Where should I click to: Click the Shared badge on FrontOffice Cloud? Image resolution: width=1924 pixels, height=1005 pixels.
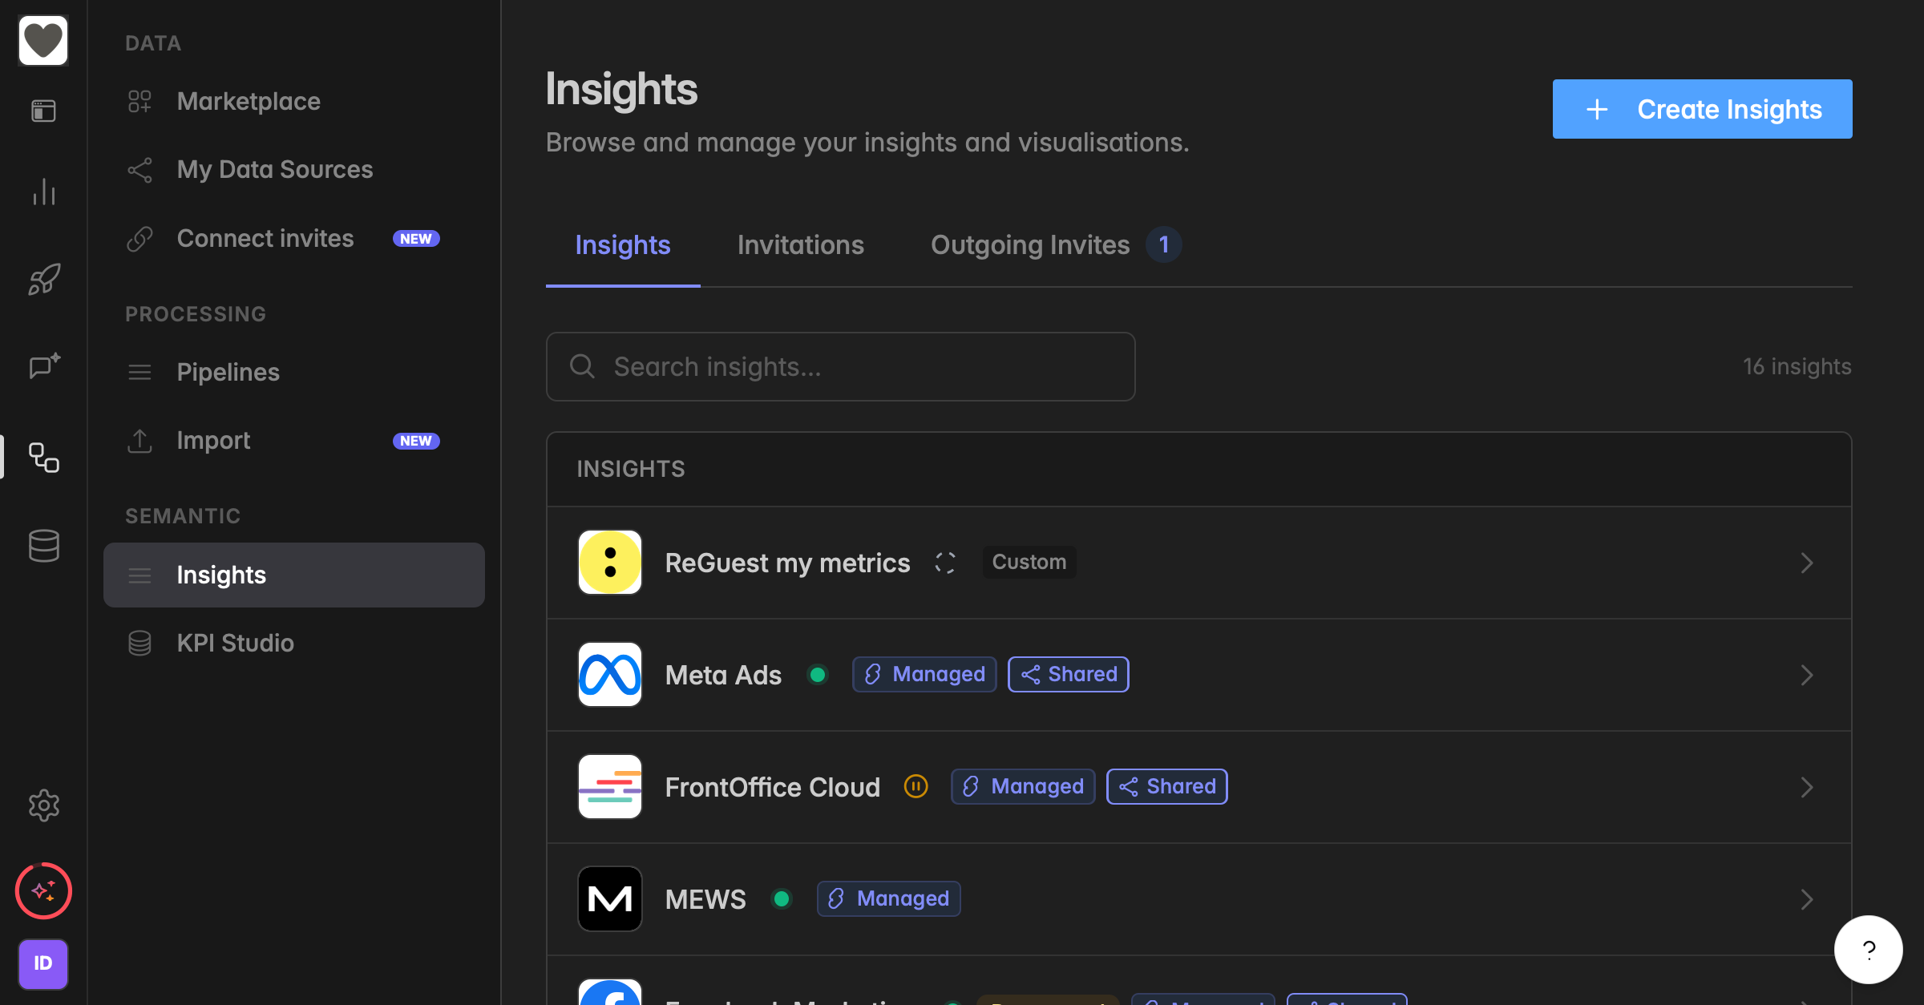click(x=1167, y=786)
